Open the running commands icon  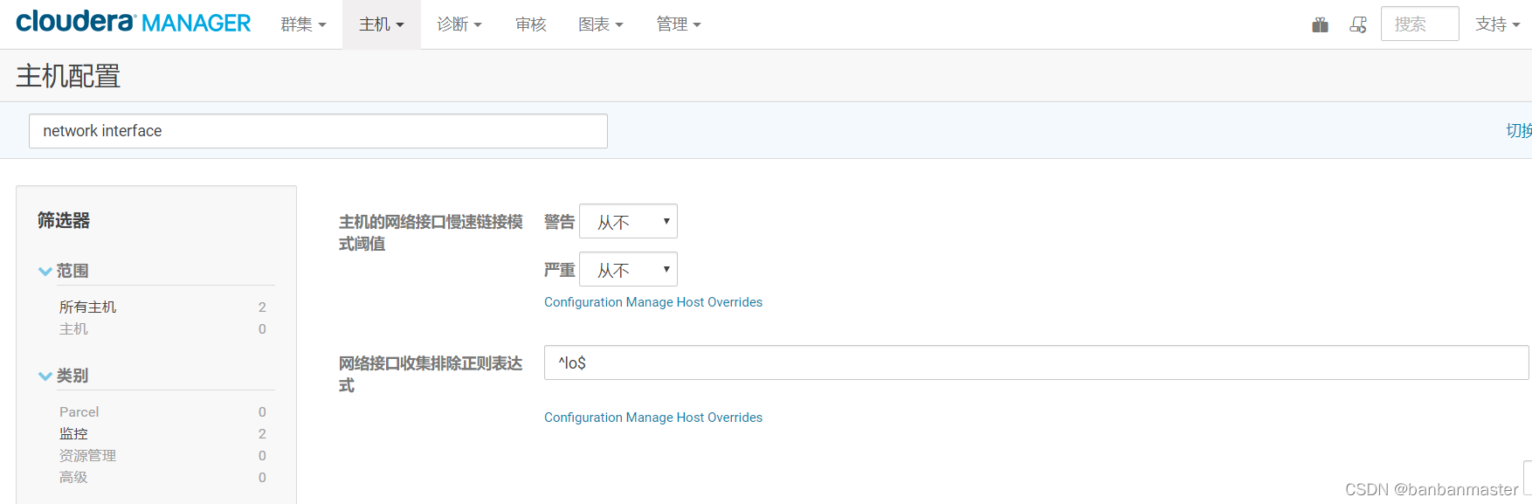click(1358, 24)
